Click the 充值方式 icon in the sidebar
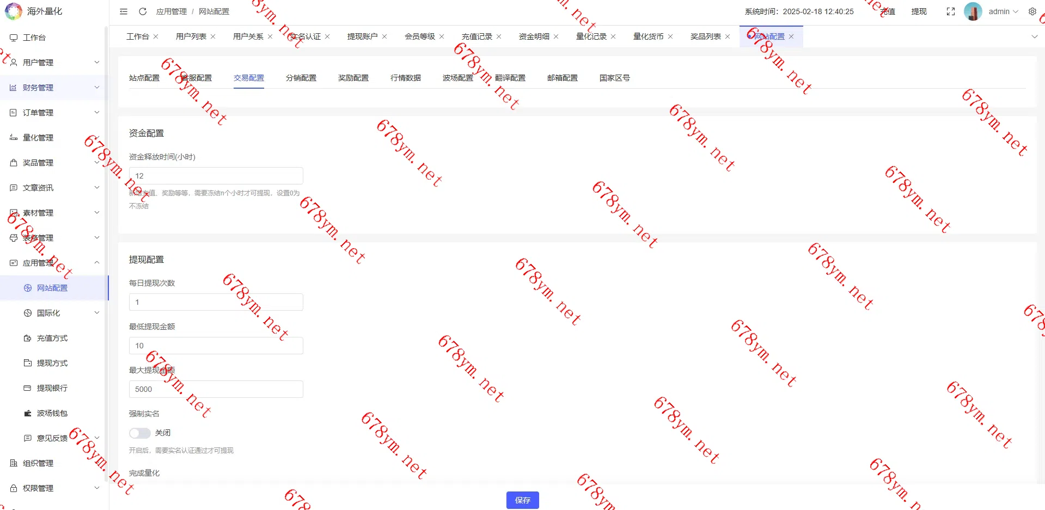The width and height of the screenshot is (1045, 510). pos(28,338)
